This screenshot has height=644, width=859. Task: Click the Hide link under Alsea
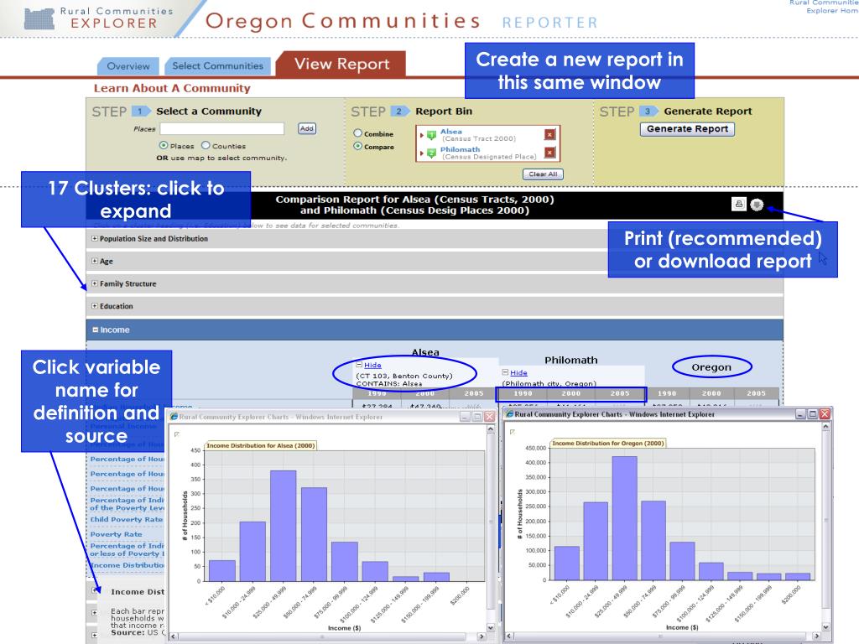372,366
